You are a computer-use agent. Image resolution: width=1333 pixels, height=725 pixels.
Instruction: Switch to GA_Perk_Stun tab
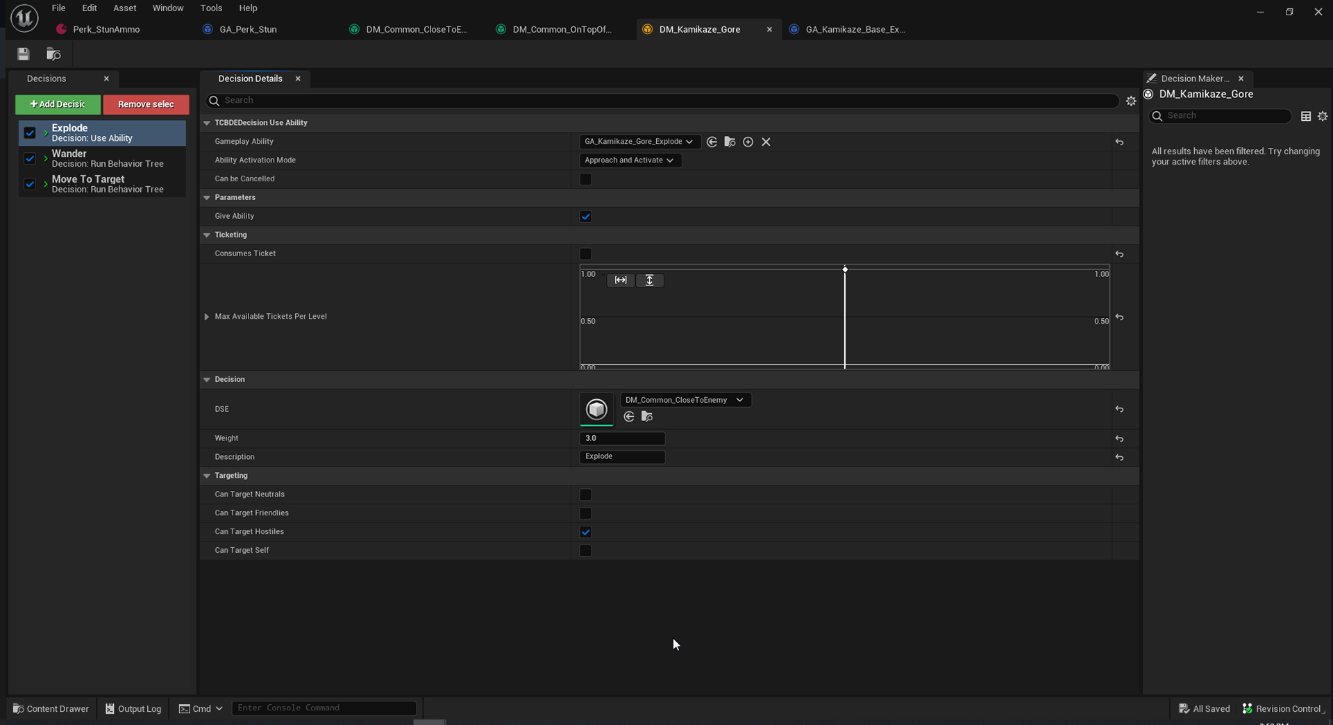[x=248, y=29]
